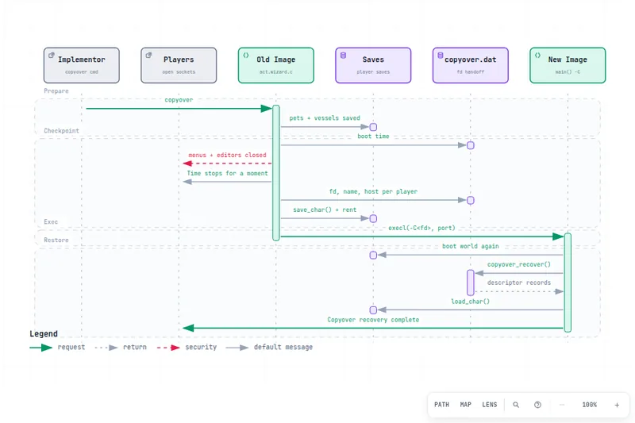Screen dimensions: 635x423
Task: Select the New Image participant box
Action: pos(568,65)
